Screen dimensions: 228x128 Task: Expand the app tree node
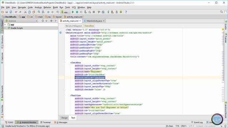pyautogui.click(x=5, y=25)
